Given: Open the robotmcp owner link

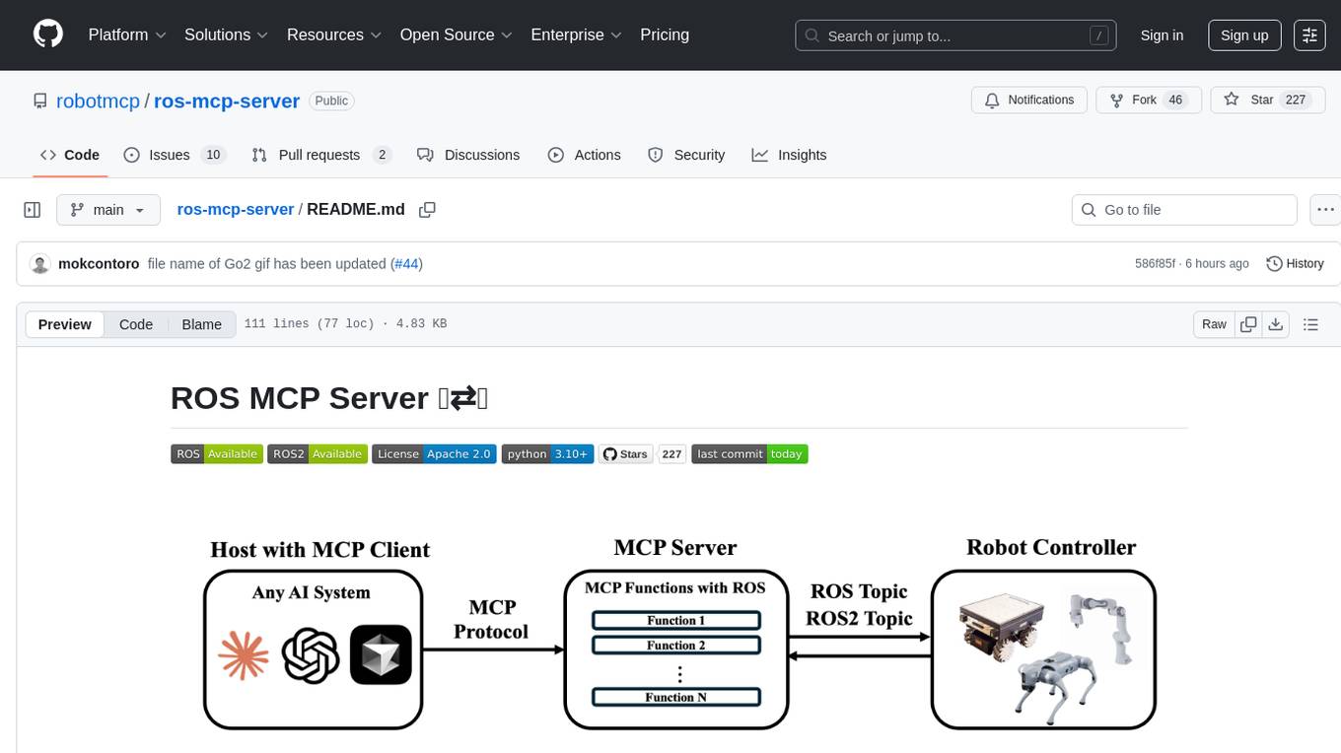Looking at the screenshot, I should [x=99, y=101].
